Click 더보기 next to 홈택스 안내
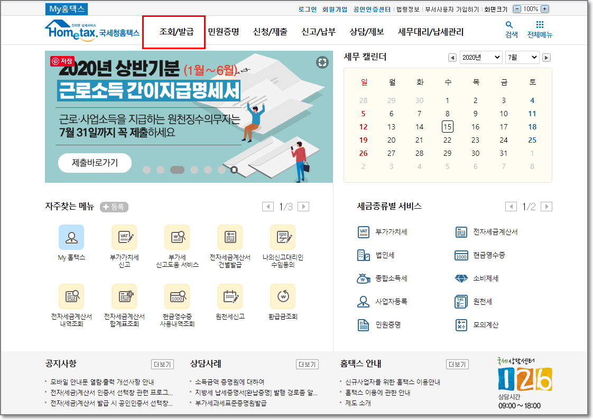Viewport: 593px width, 420px height. click(457, 365)
